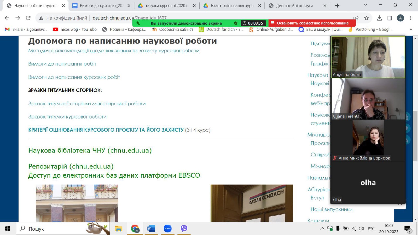This screenshot has width=418, height=235.
Task: Click the building facade photo thumbnail
Action: pyautogui.click(x=77, y=203)
